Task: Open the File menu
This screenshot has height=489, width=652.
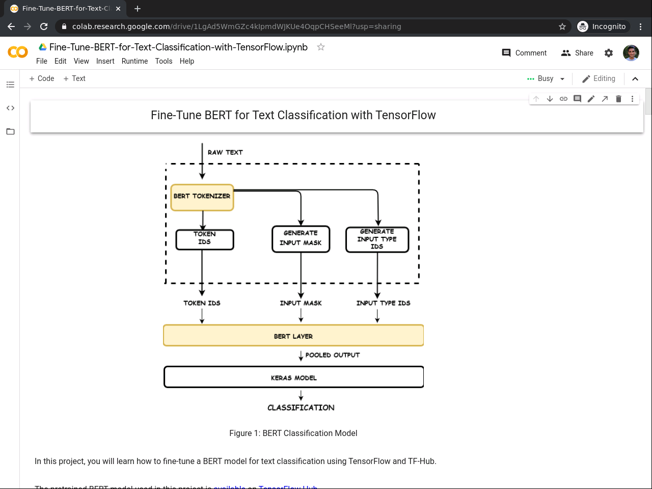Action: click(42, 61)
